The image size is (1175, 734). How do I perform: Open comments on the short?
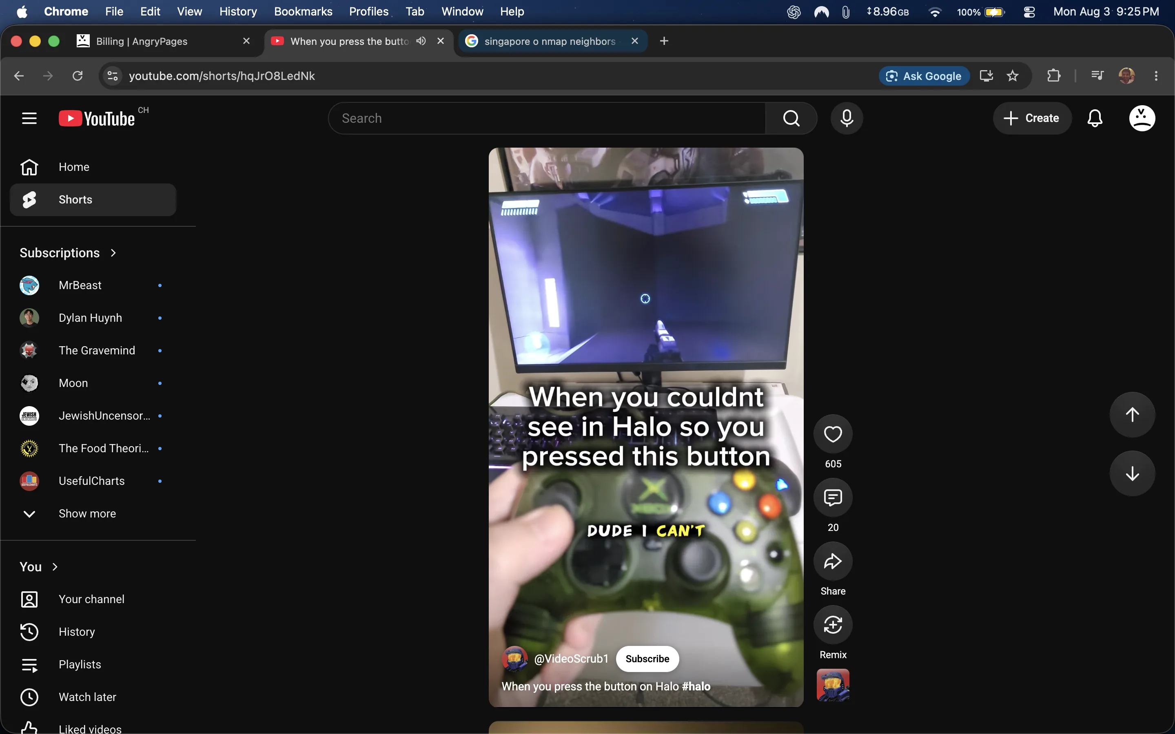pyautogui.click(x=833, y=497)
